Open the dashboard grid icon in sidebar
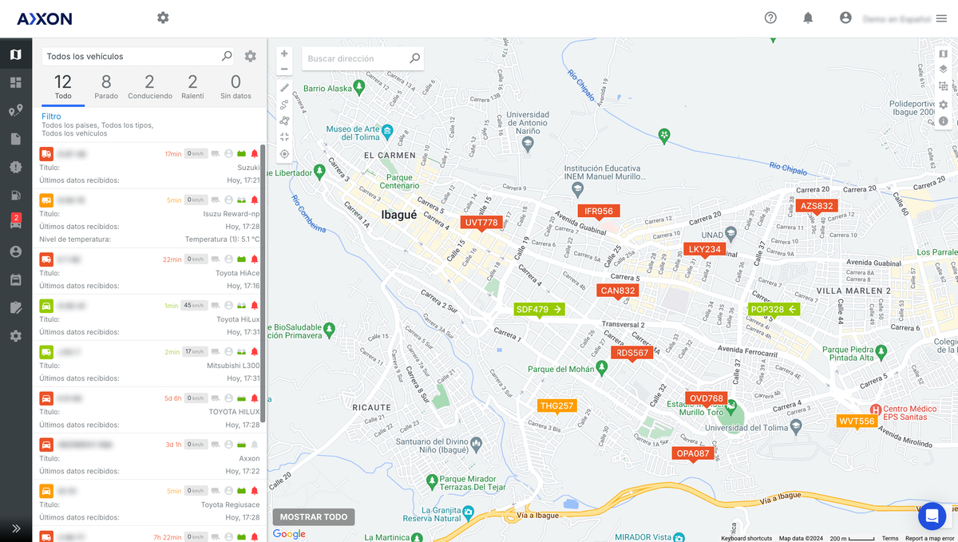Image resolution: width=958 pixels, height=542 pixels. (16, 82)
